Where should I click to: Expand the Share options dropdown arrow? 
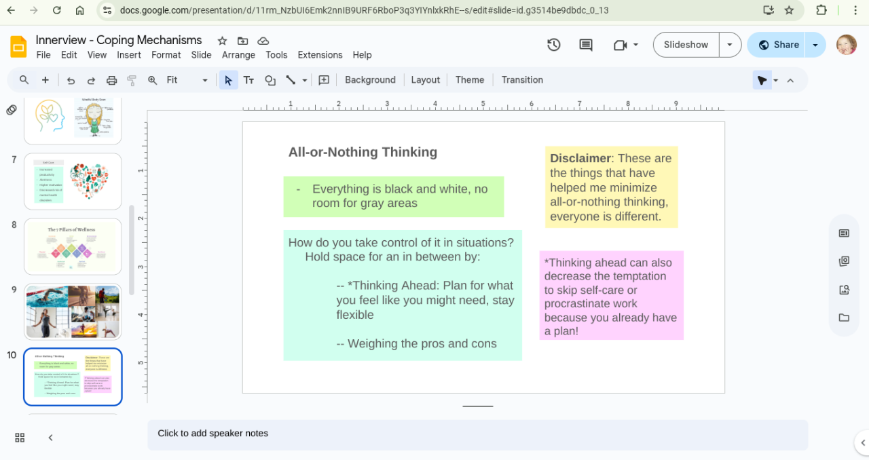(x=815, y=45)
